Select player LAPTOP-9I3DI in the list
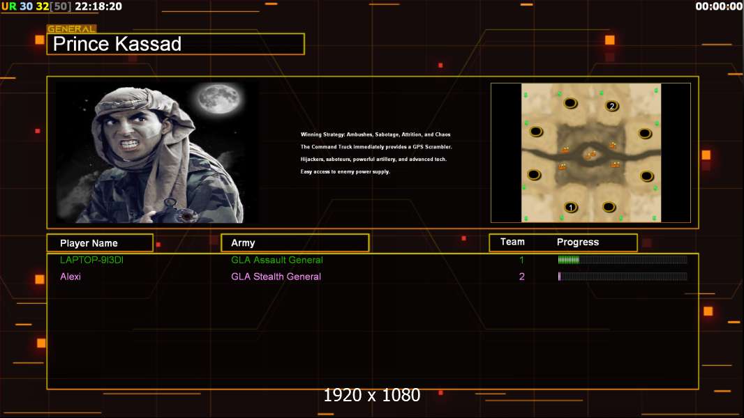The height and width of the screenshot is (418, 744). tap(91, 260)
